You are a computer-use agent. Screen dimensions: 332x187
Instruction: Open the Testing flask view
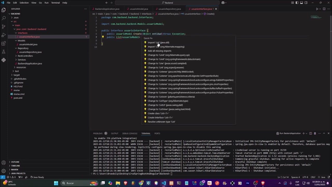4,52
